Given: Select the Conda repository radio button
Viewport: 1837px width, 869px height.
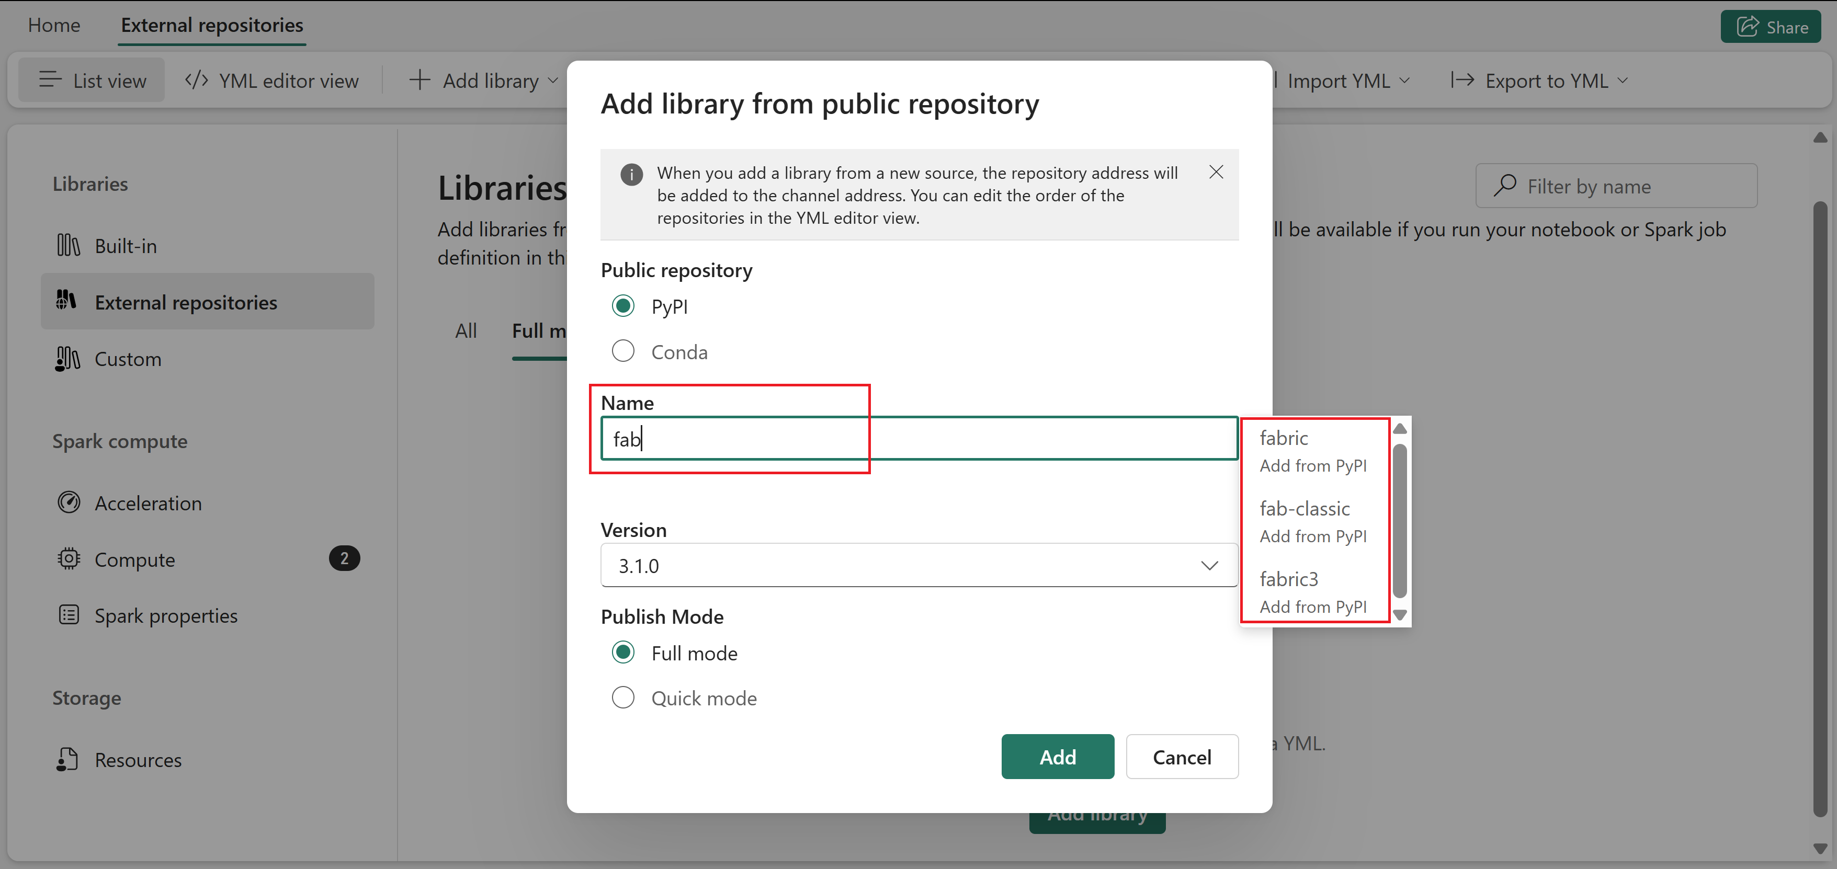Looking at the screenshot, I should [x=622, y=351].
